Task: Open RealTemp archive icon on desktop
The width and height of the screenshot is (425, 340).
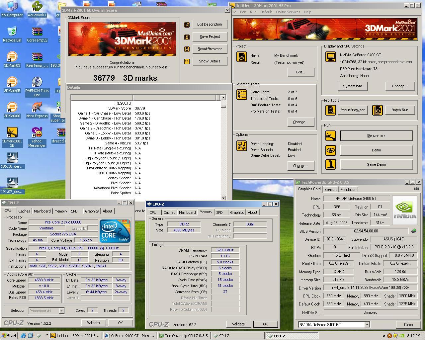Action: 37,59
